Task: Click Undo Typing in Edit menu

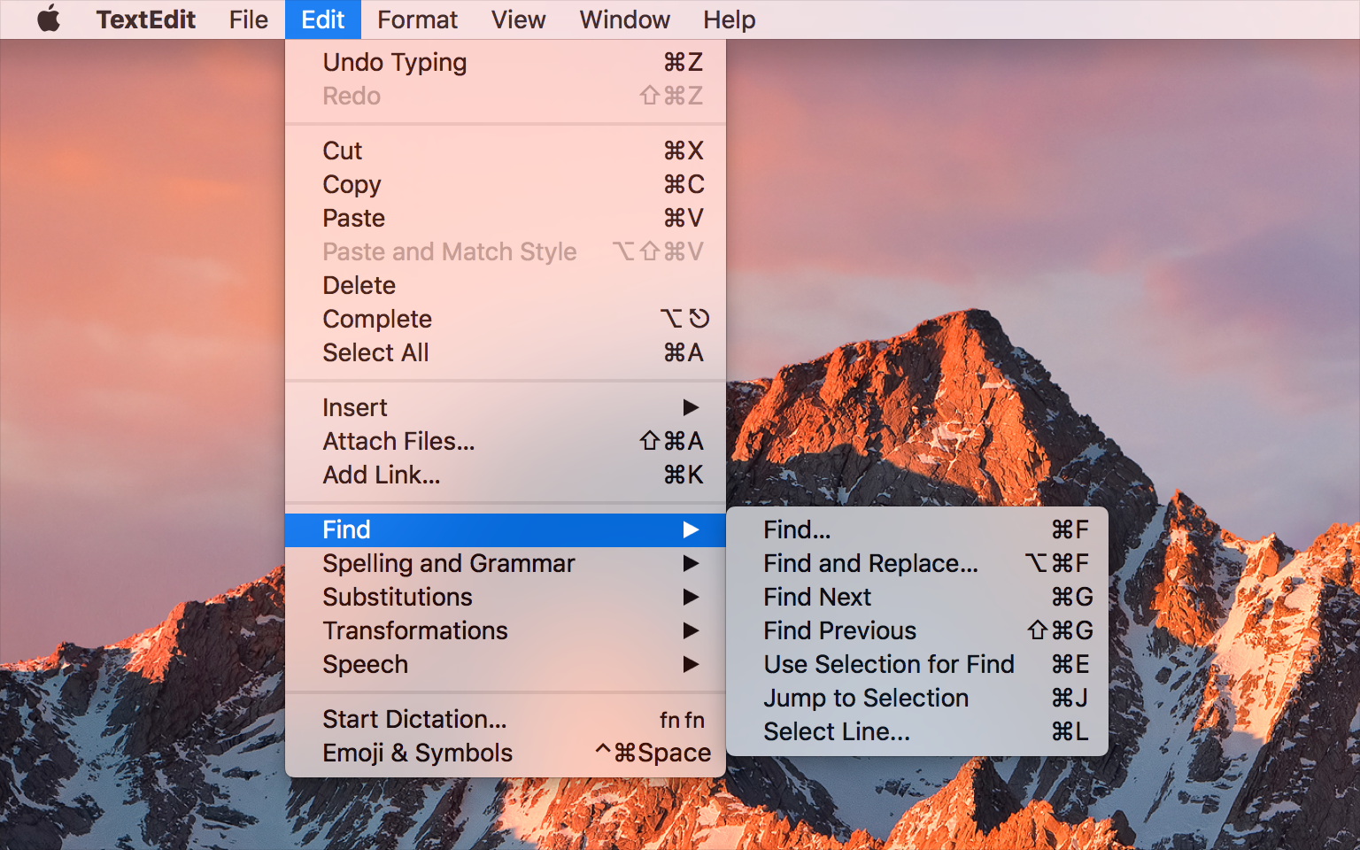Action: (395, 62)
